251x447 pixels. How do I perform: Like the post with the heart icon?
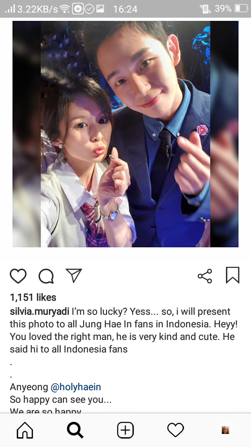coord(18,276)
